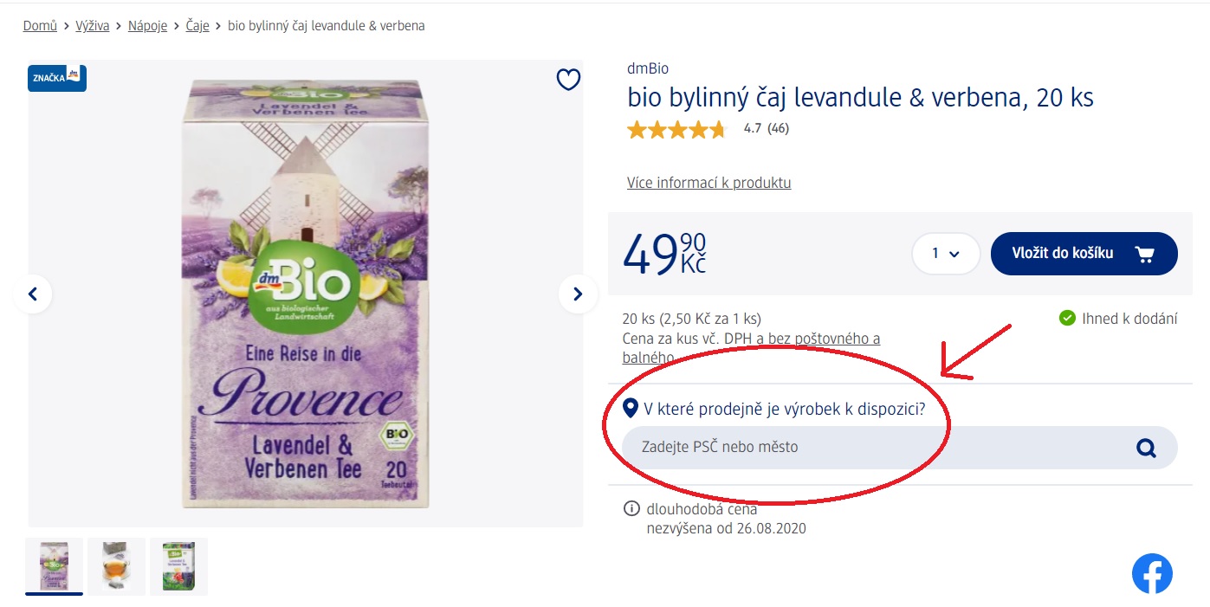Viewport: 1210px width, 607px height.
Task: Click the search magnifier in store finder
Action: [1146, 448]
